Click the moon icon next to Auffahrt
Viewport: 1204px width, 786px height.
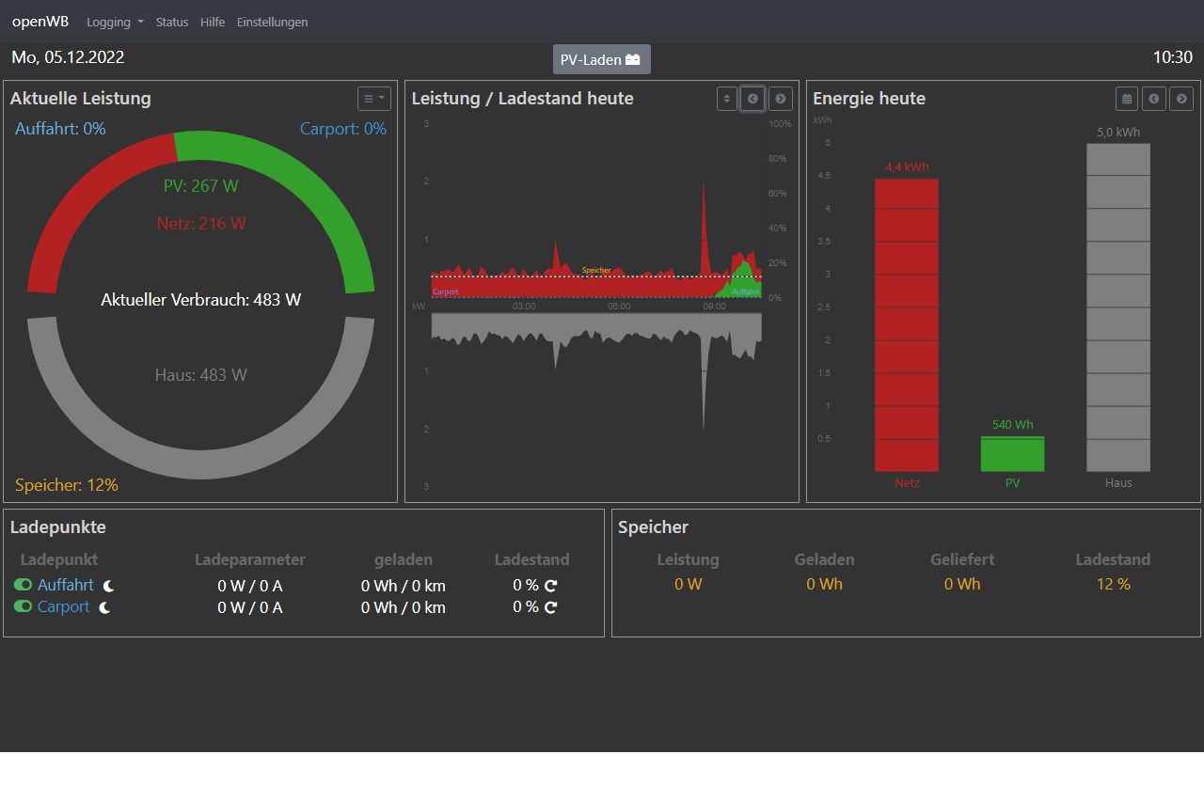[109, 586]
